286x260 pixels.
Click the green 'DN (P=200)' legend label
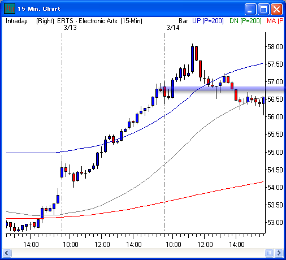[245, 21]
